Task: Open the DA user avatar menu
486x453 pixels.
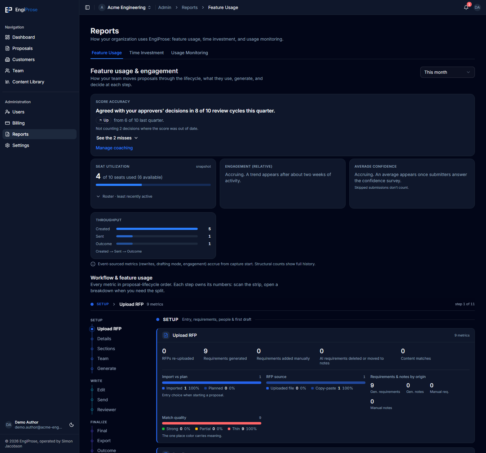Action: click(x=477, y=7)
